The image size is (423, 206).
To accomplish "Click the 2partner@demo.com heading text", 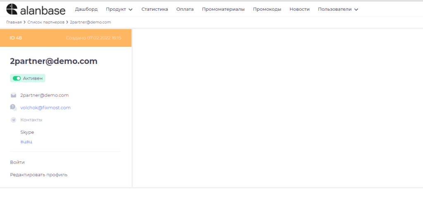I will pos(54,61).
